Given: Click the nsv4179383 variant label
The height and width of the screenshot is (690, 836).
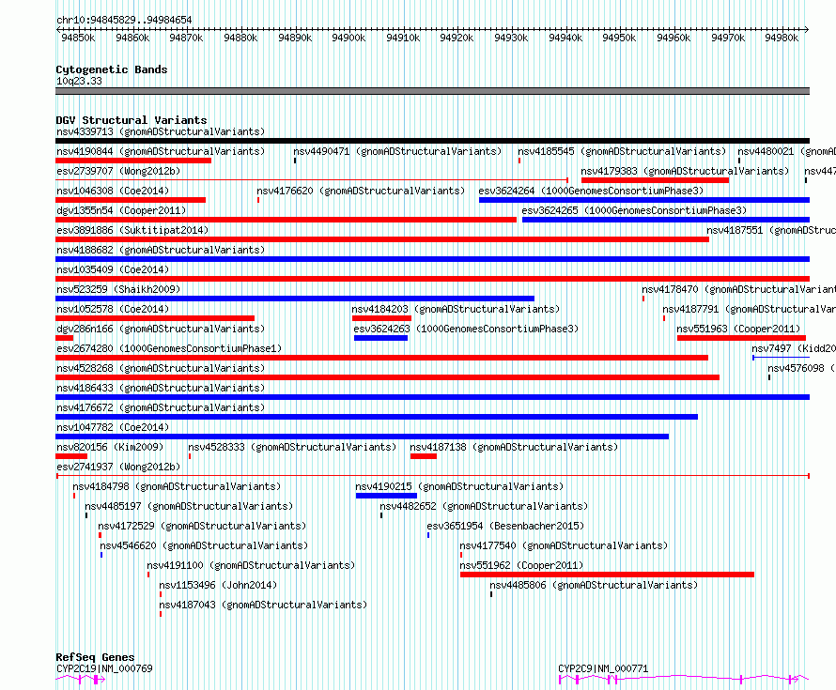Looking at the screenshot, I should [x=685, y=171].
